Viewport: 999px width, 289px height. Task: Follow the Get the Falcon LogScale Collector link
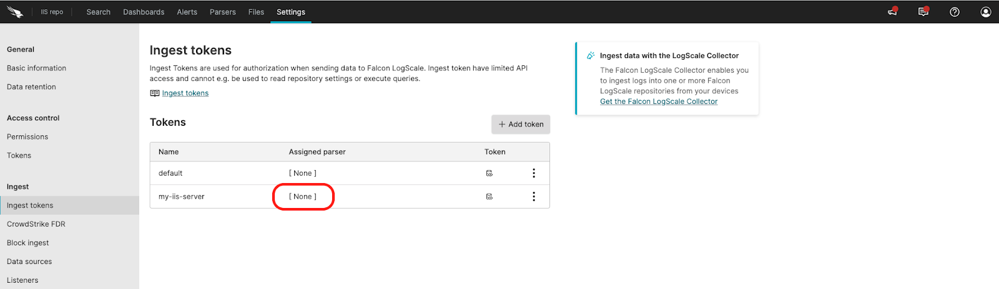(659, 102)
